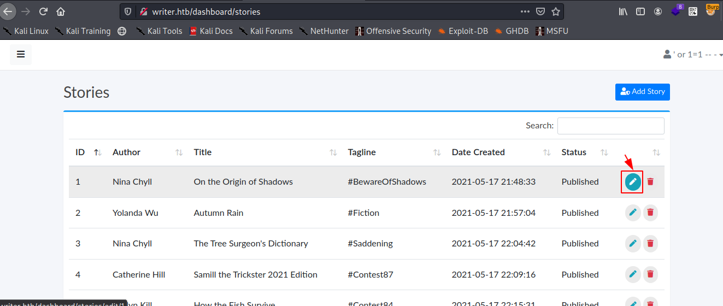The width and height of the screenshot is (723, 306).
Task: Edit Samill the Trickster 2021 Edition story
Action: pyautogui.click(x=633, y=274)
